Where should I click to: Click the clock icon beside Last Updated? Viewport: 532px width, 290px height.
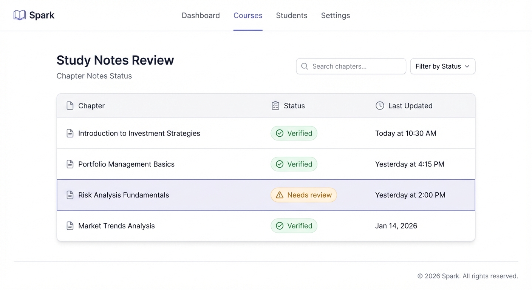[380, 106]
